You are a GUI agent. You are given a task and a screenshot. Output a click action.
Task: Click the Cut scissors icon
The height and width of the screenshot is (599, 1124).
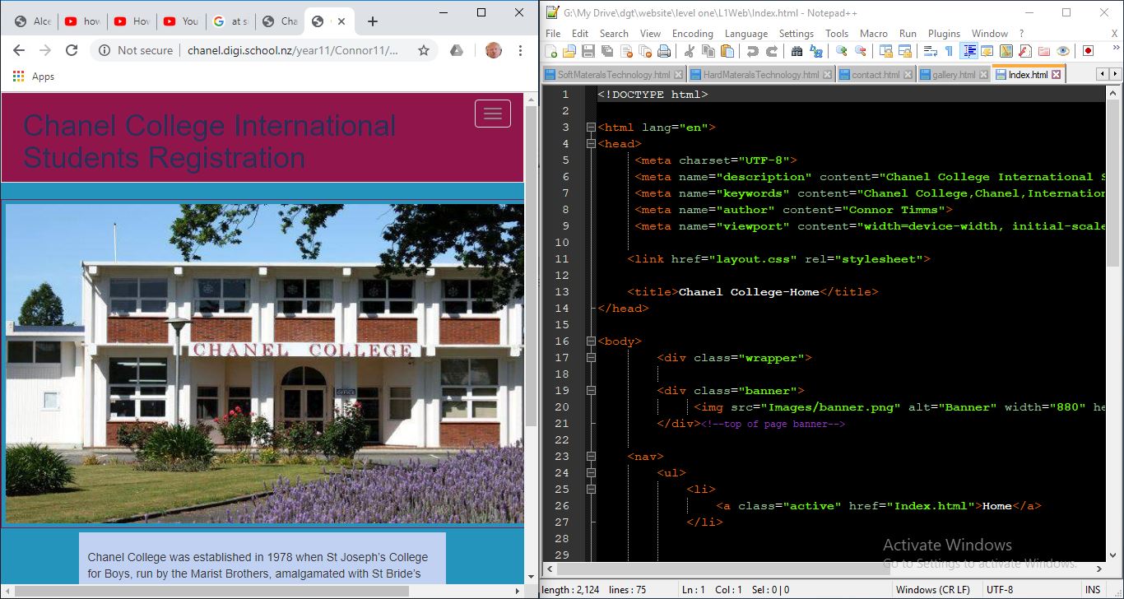690,51
